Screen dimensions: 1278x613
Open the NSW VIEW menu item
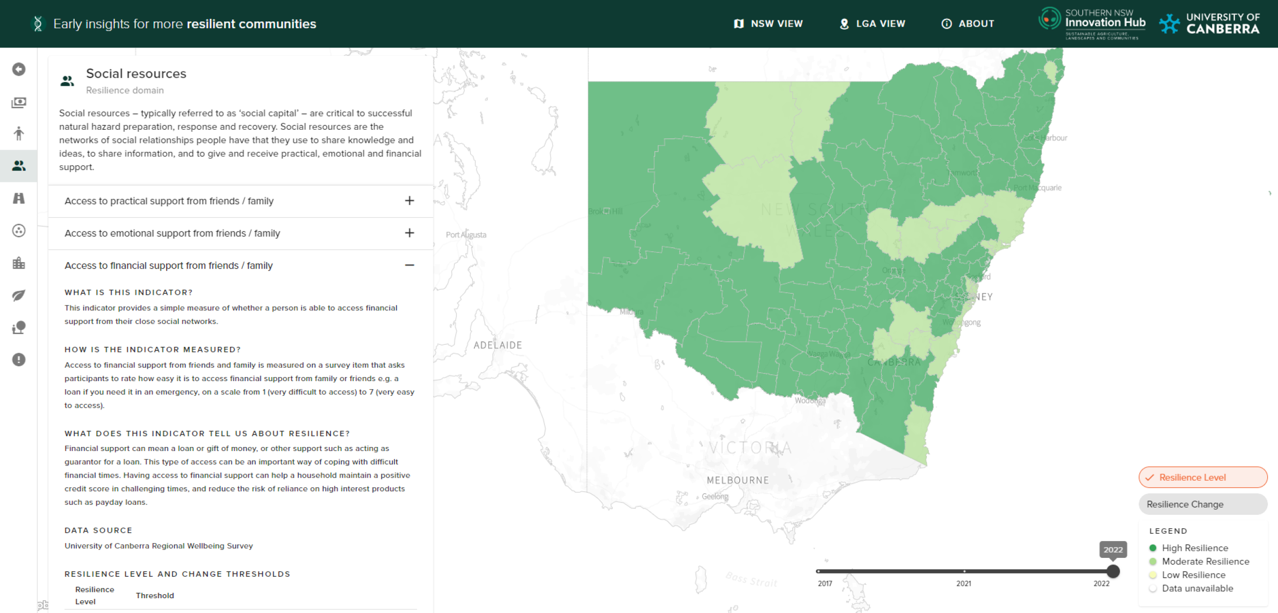click(x=768, y=23)
